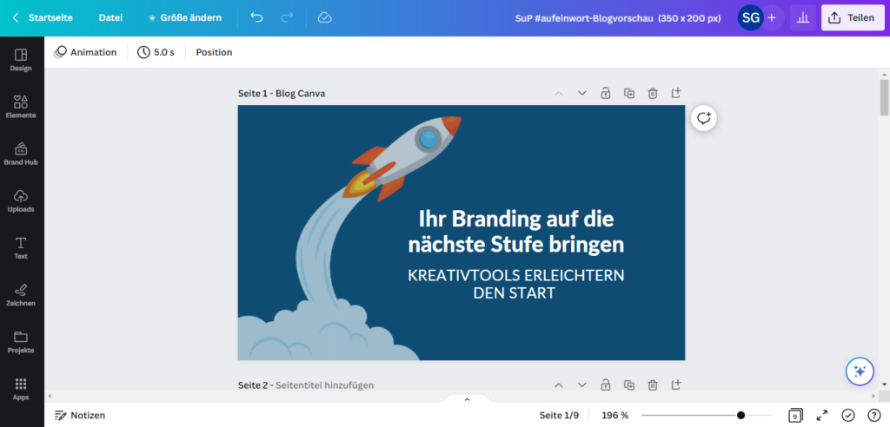Delete Seite 2 with trash icon
The width and height of the screenshot is (890, 427).
tap(653, 385)
